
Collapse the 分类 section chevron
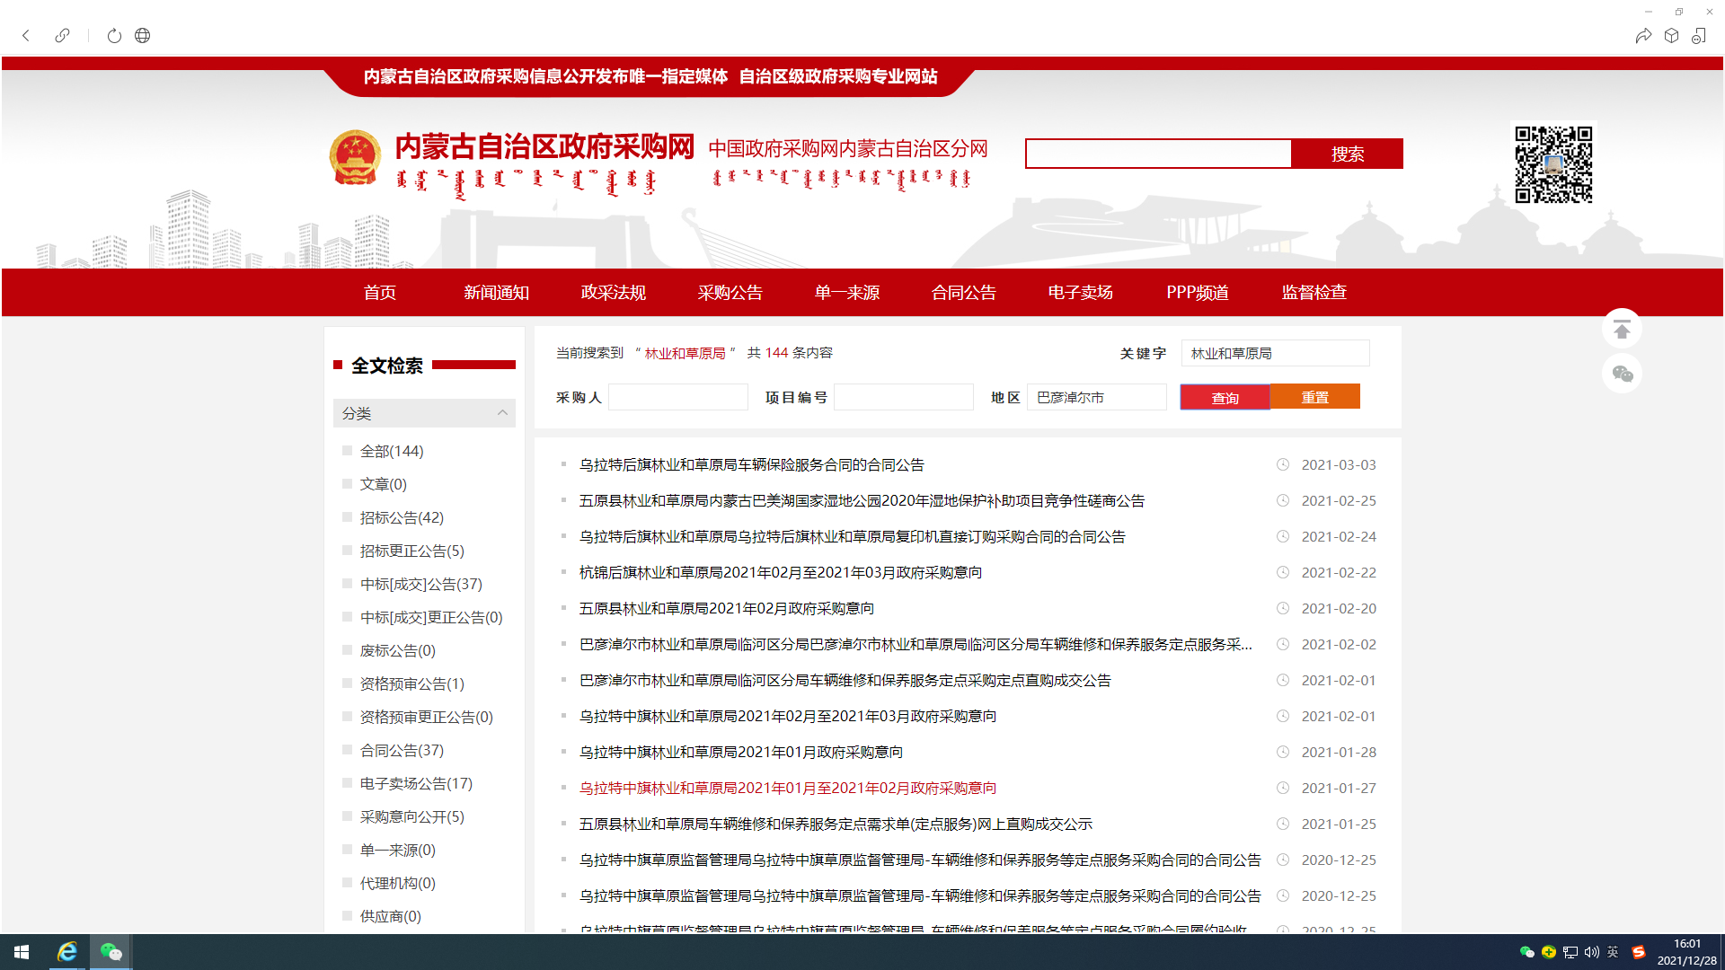click(x=502, y=413)
